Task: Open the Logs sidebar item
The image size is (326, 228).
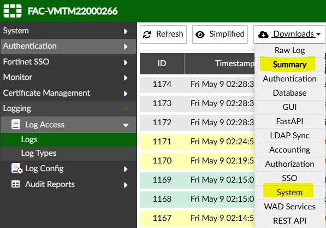Action: [68, 139]
